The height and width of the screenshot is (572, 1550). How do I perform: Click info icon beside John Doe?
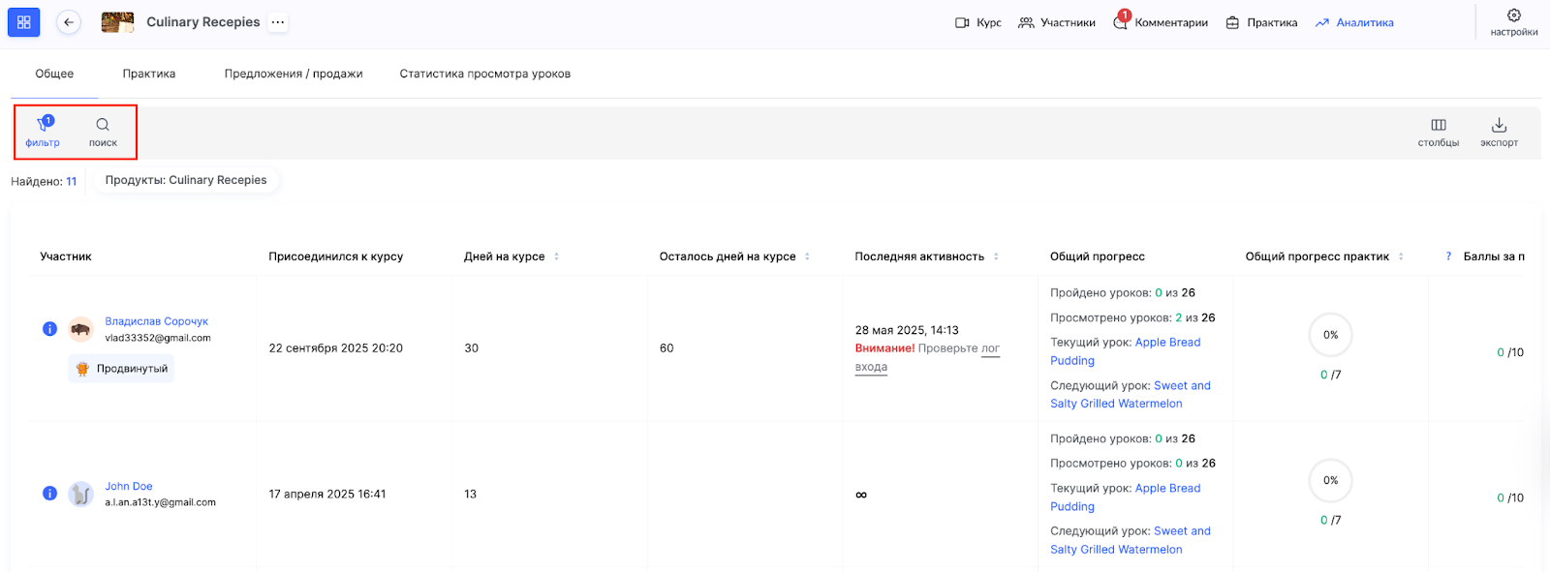(x=50, y=494)
